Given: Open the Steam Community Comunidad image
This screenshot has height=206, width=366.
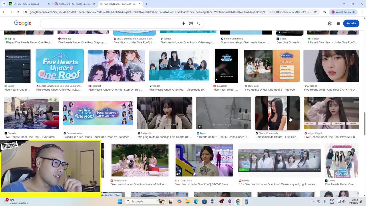Looking at the screenshot, I should (277, 113).
